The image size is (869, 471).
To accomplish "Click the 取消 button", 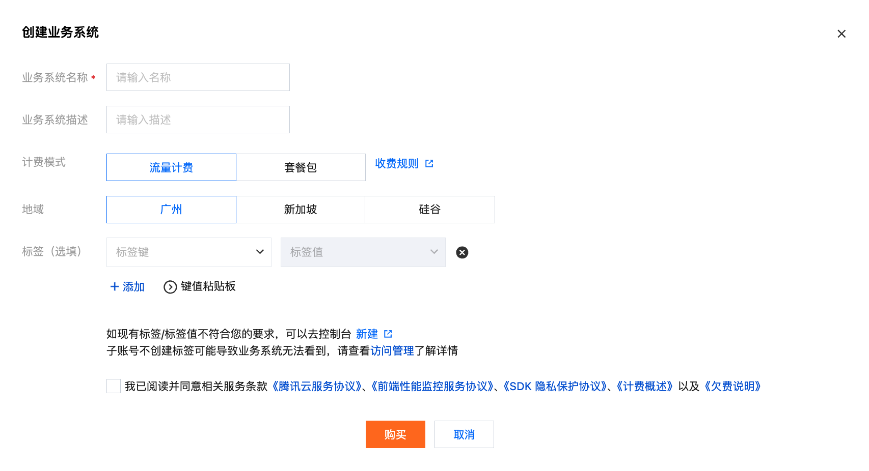I will (x=464, y=434).
